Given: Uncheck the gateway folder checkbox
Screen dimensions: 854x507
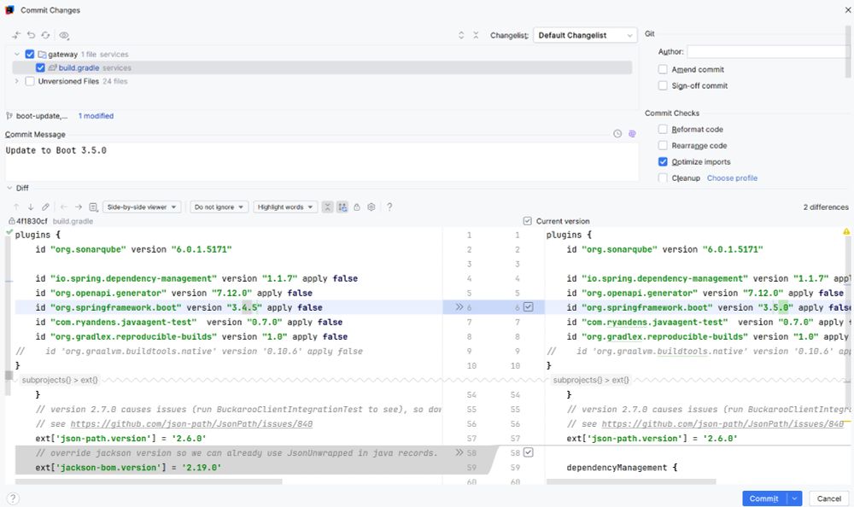Looking at the screenshot, I should point(30,54).
